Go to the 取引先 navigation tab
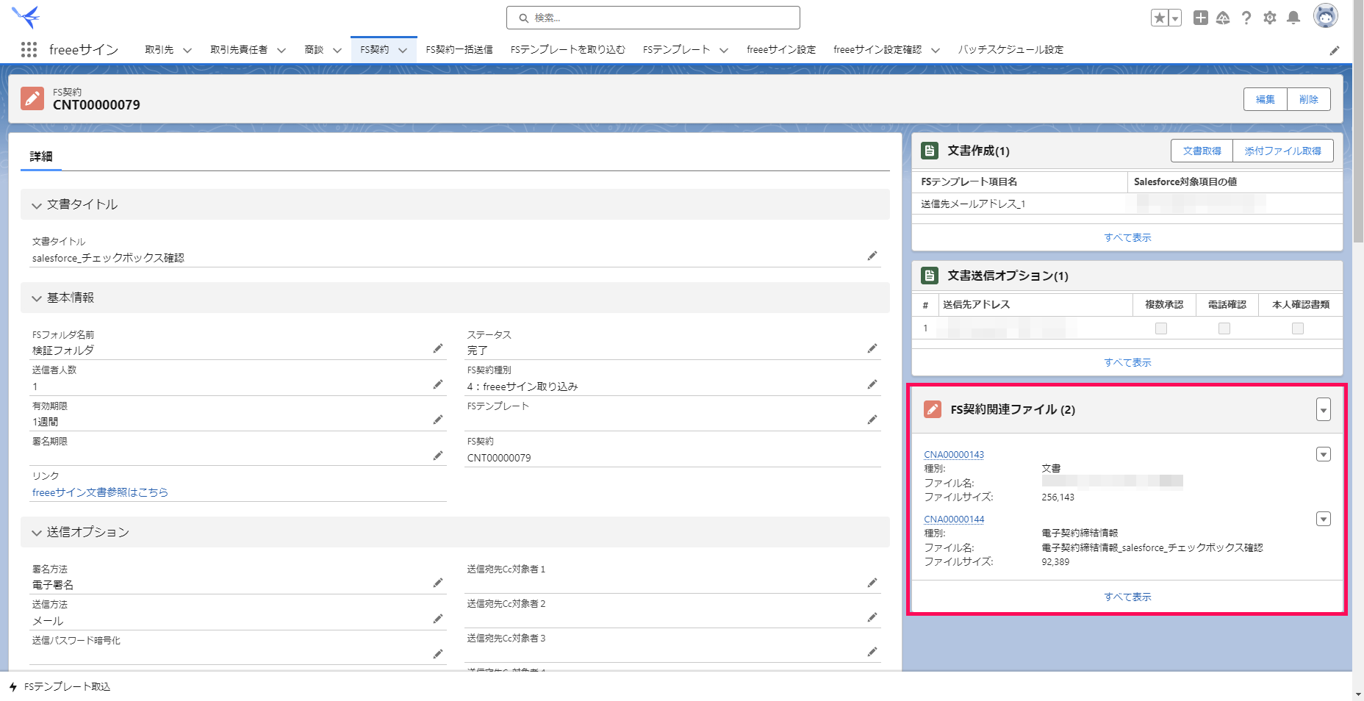Viewport: 1364px width, 701px height. coord(159,50)
